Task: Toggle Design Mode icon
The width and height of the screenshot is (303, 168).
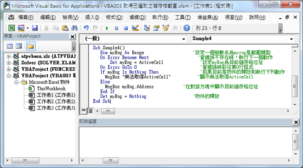Action: tap(135, 28)
